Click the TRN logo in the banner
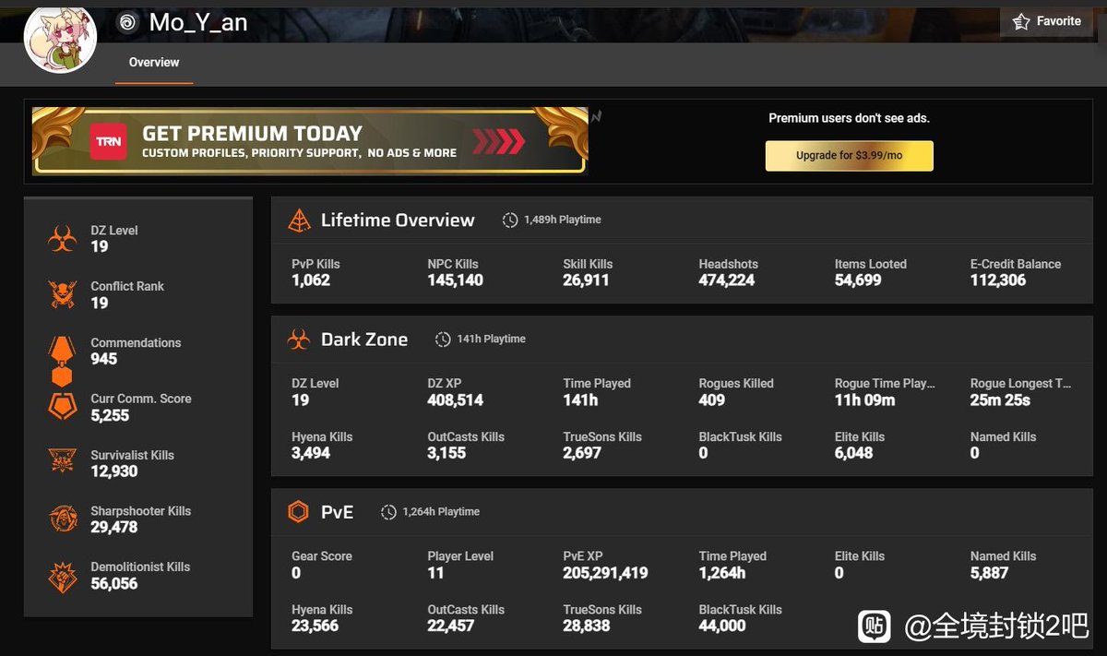This screenshot has height=656, width=1107. coord(108,141)
